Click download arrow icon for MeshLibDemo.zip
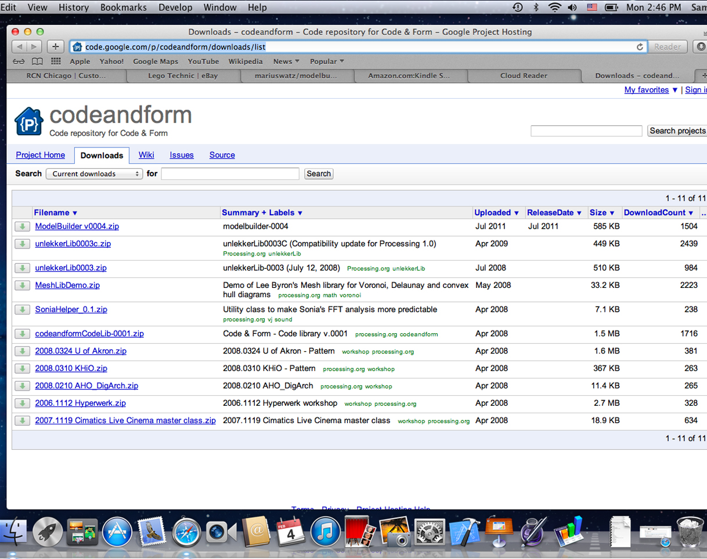Viewport: 707px width, 559px height. coord(22,286)
